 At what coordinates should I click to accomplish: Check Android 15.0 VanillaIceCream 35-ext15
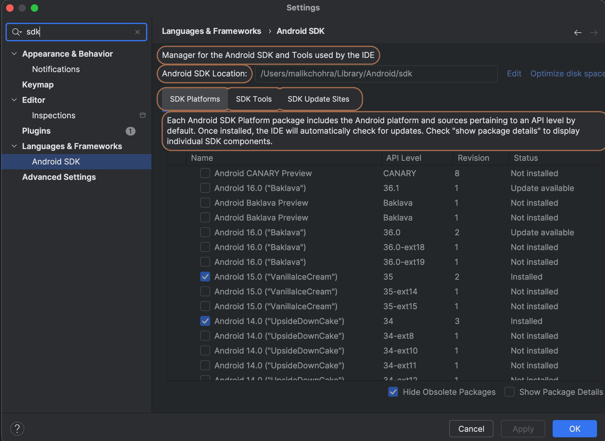point(205,306)
